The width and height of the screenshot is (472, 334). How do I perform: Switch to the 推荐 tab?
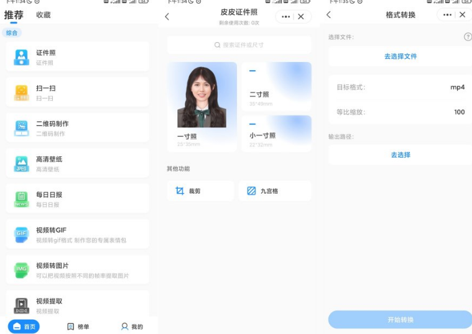coord(14,15)
